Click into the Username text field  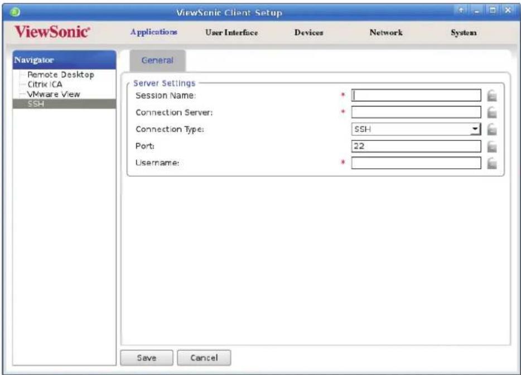[416, 163]
